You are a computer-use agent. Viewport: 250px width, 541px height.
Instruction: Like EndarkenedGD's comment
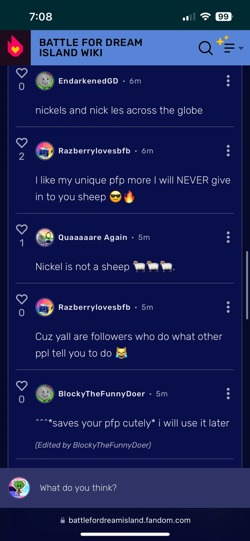(x=22, y=73)
